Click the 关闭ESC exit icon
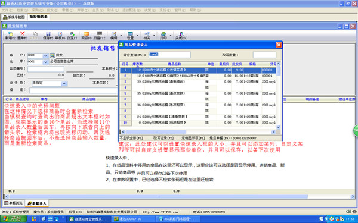Viewport: 358px width, 223px height. tap(181, 36)
